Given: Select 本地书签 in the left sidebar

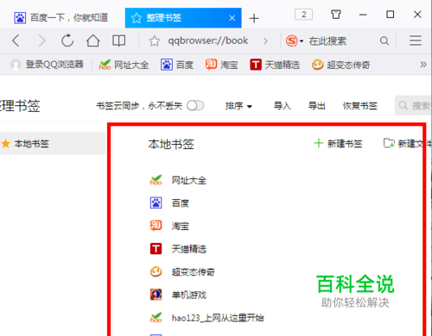Looking at the screenshot, I should tap(53, 143).
